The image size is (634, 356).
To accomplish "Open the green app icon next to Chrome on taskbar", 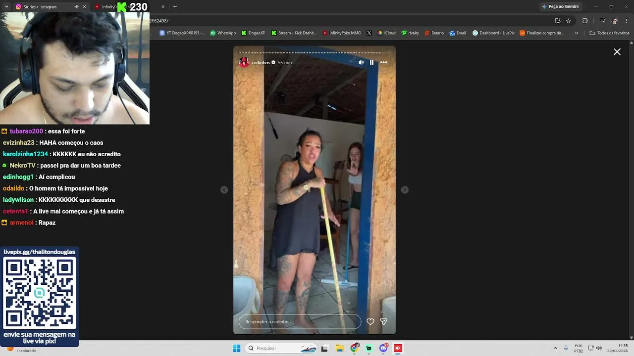I will pos(369,348).
